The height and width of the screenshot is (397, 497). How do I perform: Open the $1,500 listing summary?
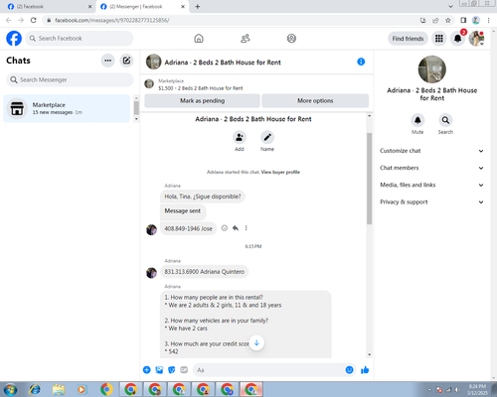pos(201,88)
